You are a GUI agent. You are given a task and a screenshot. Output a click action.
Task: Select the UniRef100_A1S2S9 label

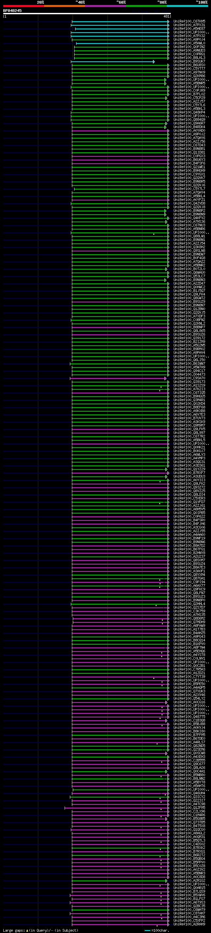189,385
